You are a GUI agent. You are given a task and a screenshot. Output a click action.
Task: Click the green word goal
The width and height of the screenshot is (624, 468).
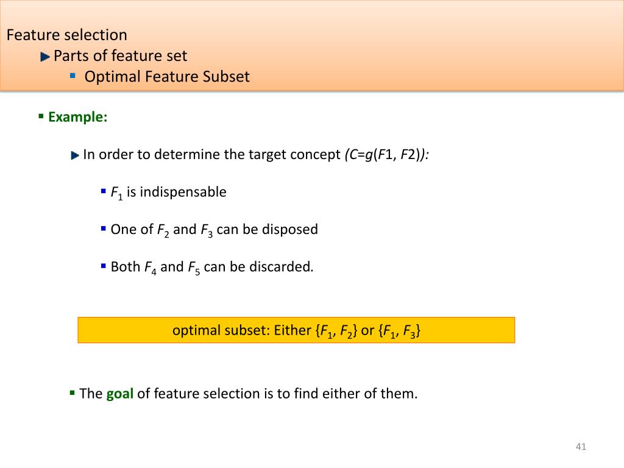coord(120,394)
